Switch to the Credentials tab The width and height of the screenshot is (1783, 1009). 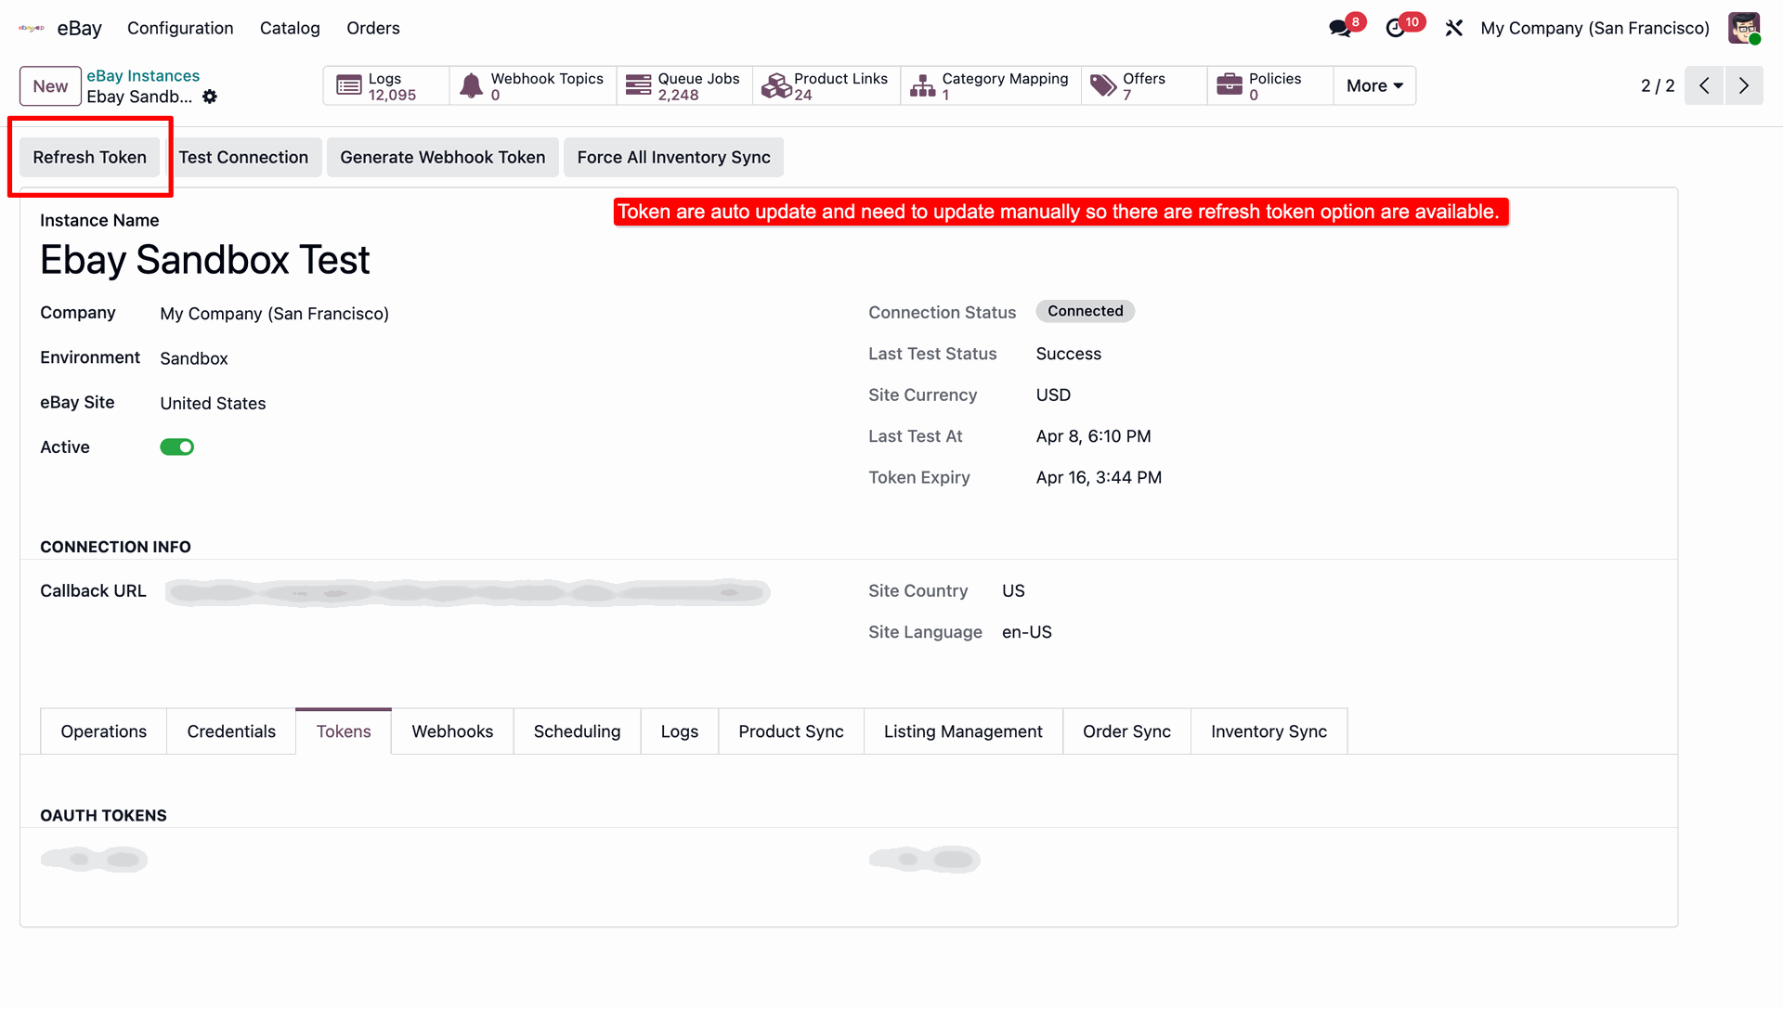(231, 731)
